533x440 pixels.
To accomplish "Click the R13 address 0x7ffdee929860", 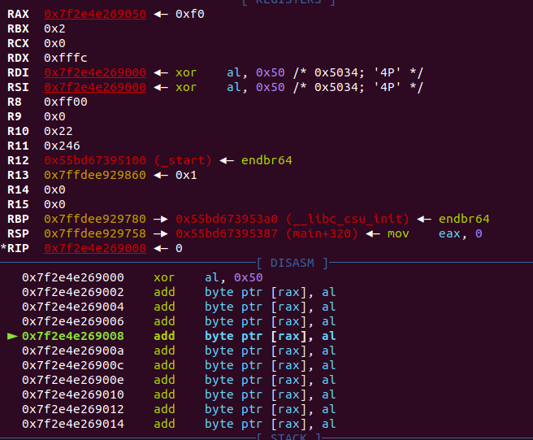I will pyautogui.click(x=95, y=175).
